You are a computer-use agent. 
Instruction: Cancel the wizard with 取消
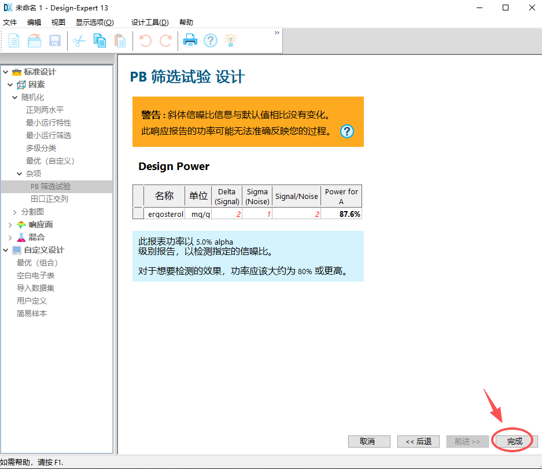coord(369,441)
